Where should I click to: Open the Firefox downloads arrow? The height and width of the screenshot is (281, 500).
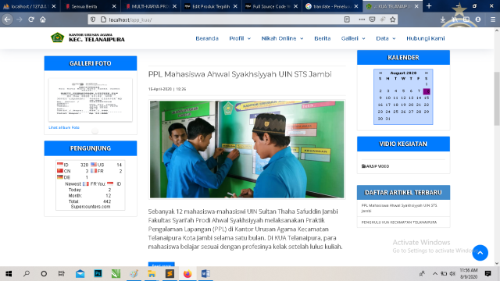coord(443,20)
